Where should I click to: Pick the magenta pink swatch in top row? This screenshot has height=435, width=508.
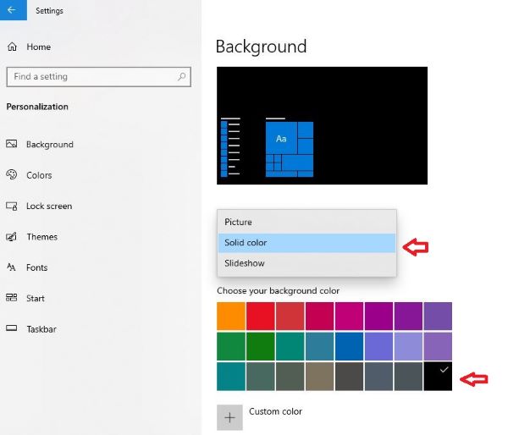click(349, 316)
